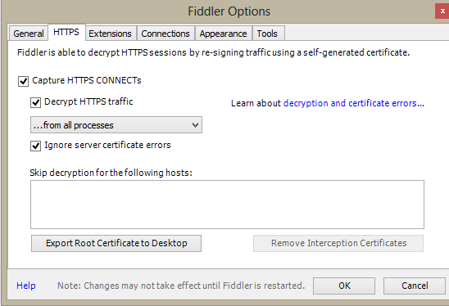The image size is (449, 306).
Task: Open the Appearance tab
Action: click(223, 34)
